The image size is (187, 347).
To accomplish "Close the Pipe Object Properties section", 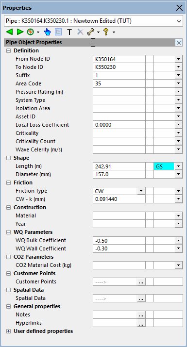I will pyautogui.click(x=179, y=43).
